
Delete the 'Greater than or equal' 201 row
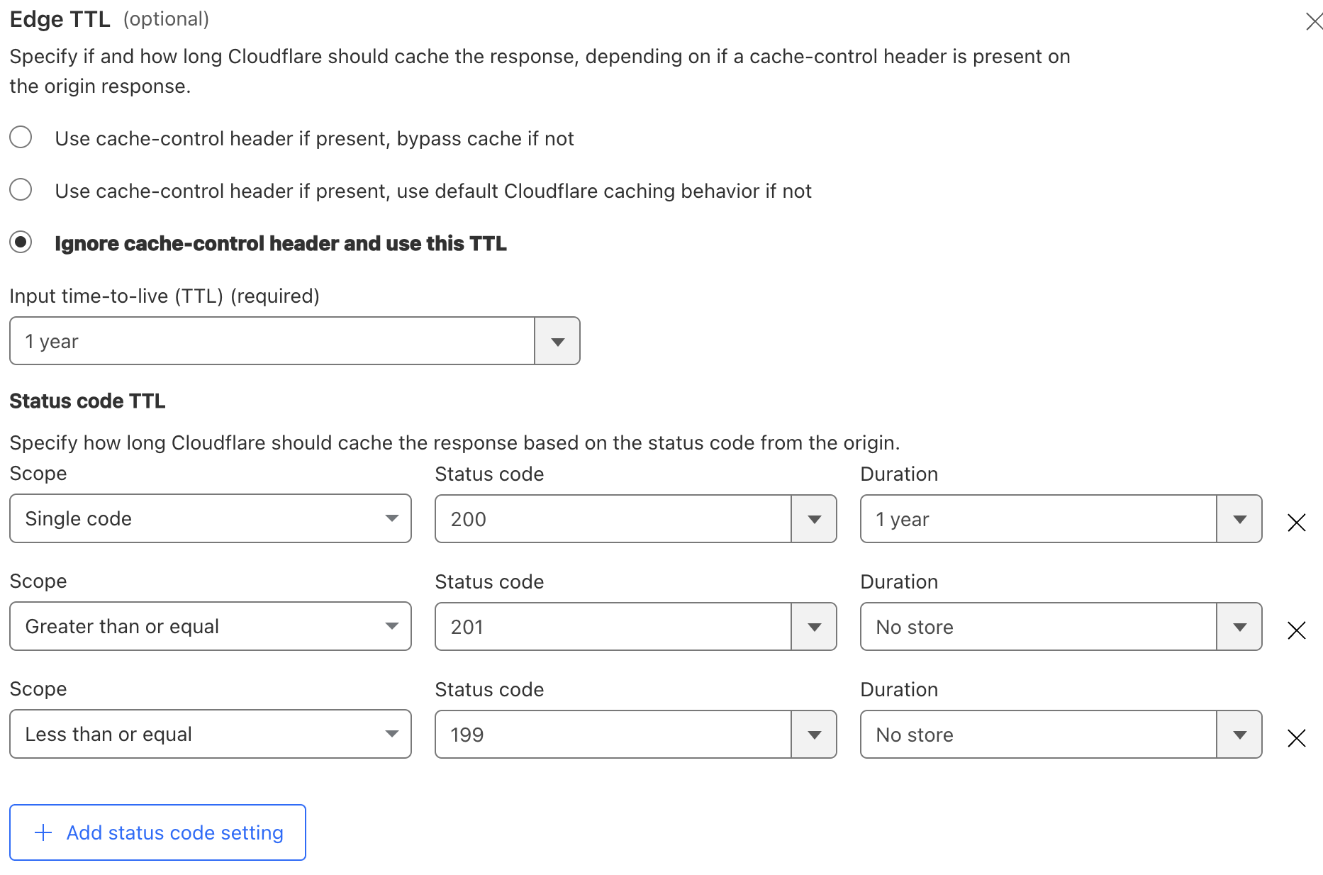coord(1296,630)
